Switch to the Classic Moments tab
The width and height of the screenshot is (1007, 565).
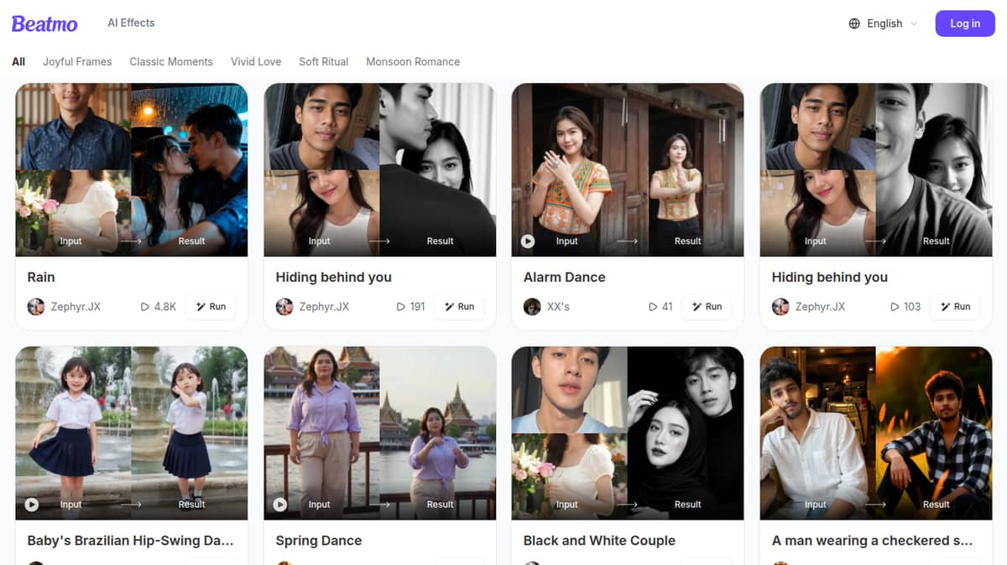click(x=171, y=61)
